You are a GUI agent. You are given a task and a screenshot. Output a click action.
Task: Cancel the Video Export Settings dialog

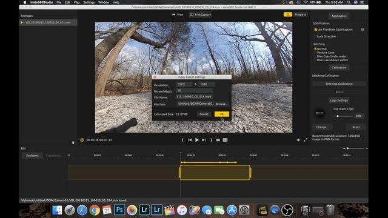pyautogui.click(x=204, y=114)
